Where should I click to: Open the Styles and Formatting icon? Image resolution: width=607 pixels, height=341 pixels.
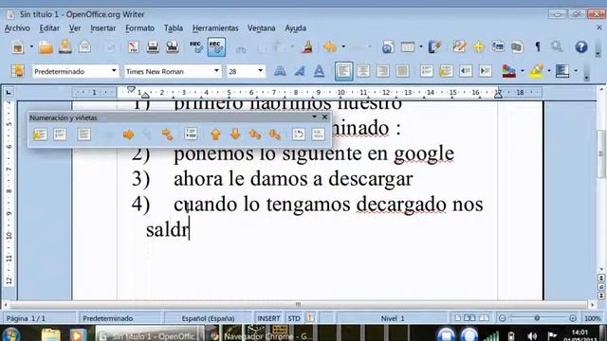coord(17,71)
